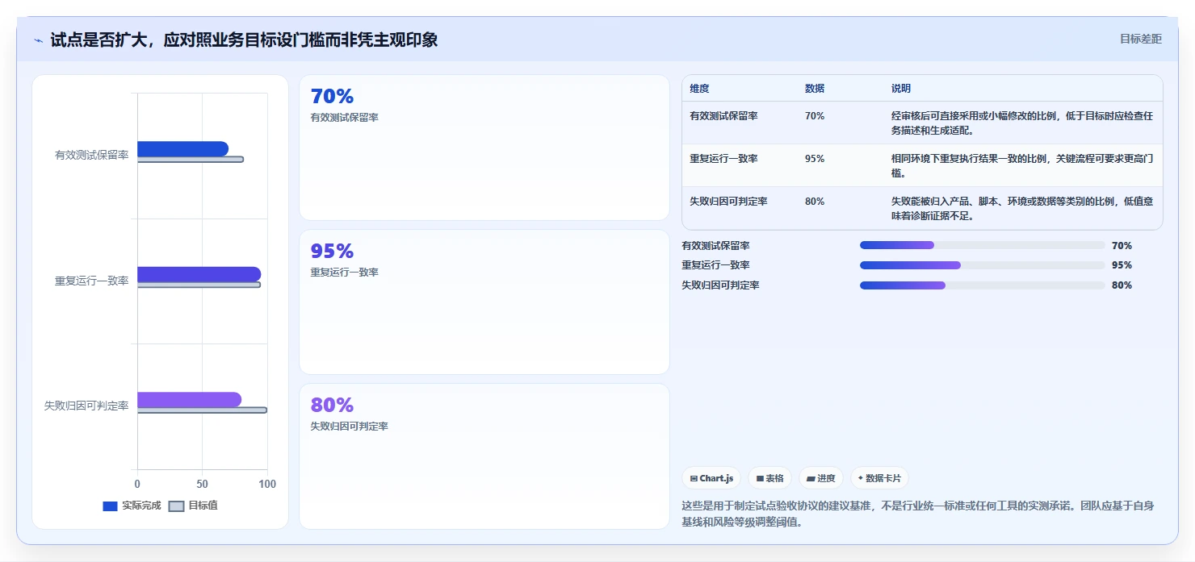This screenshot has height=562, width=1195.
Task: Click description starting 失败能被归入产品
Action: 1022,209
